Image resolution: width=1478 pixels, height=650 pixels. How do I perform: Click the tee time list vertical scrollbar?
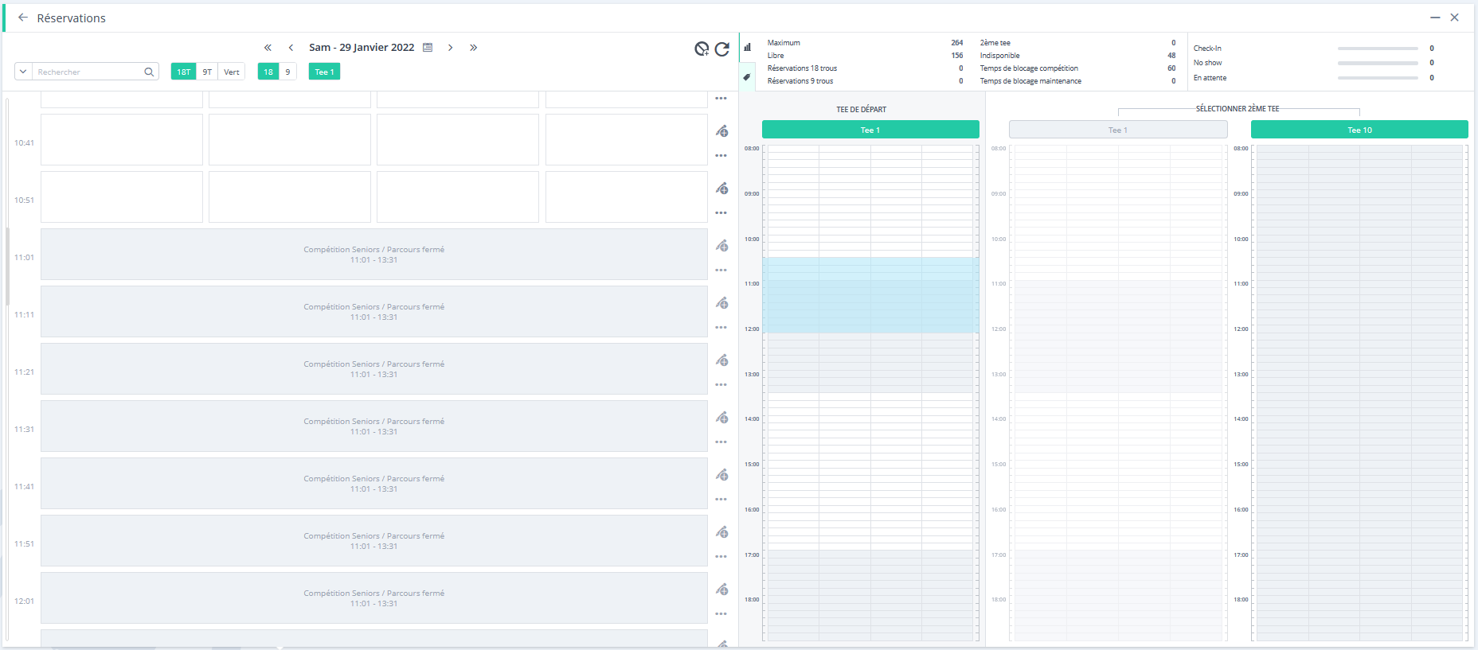(7, 267)
